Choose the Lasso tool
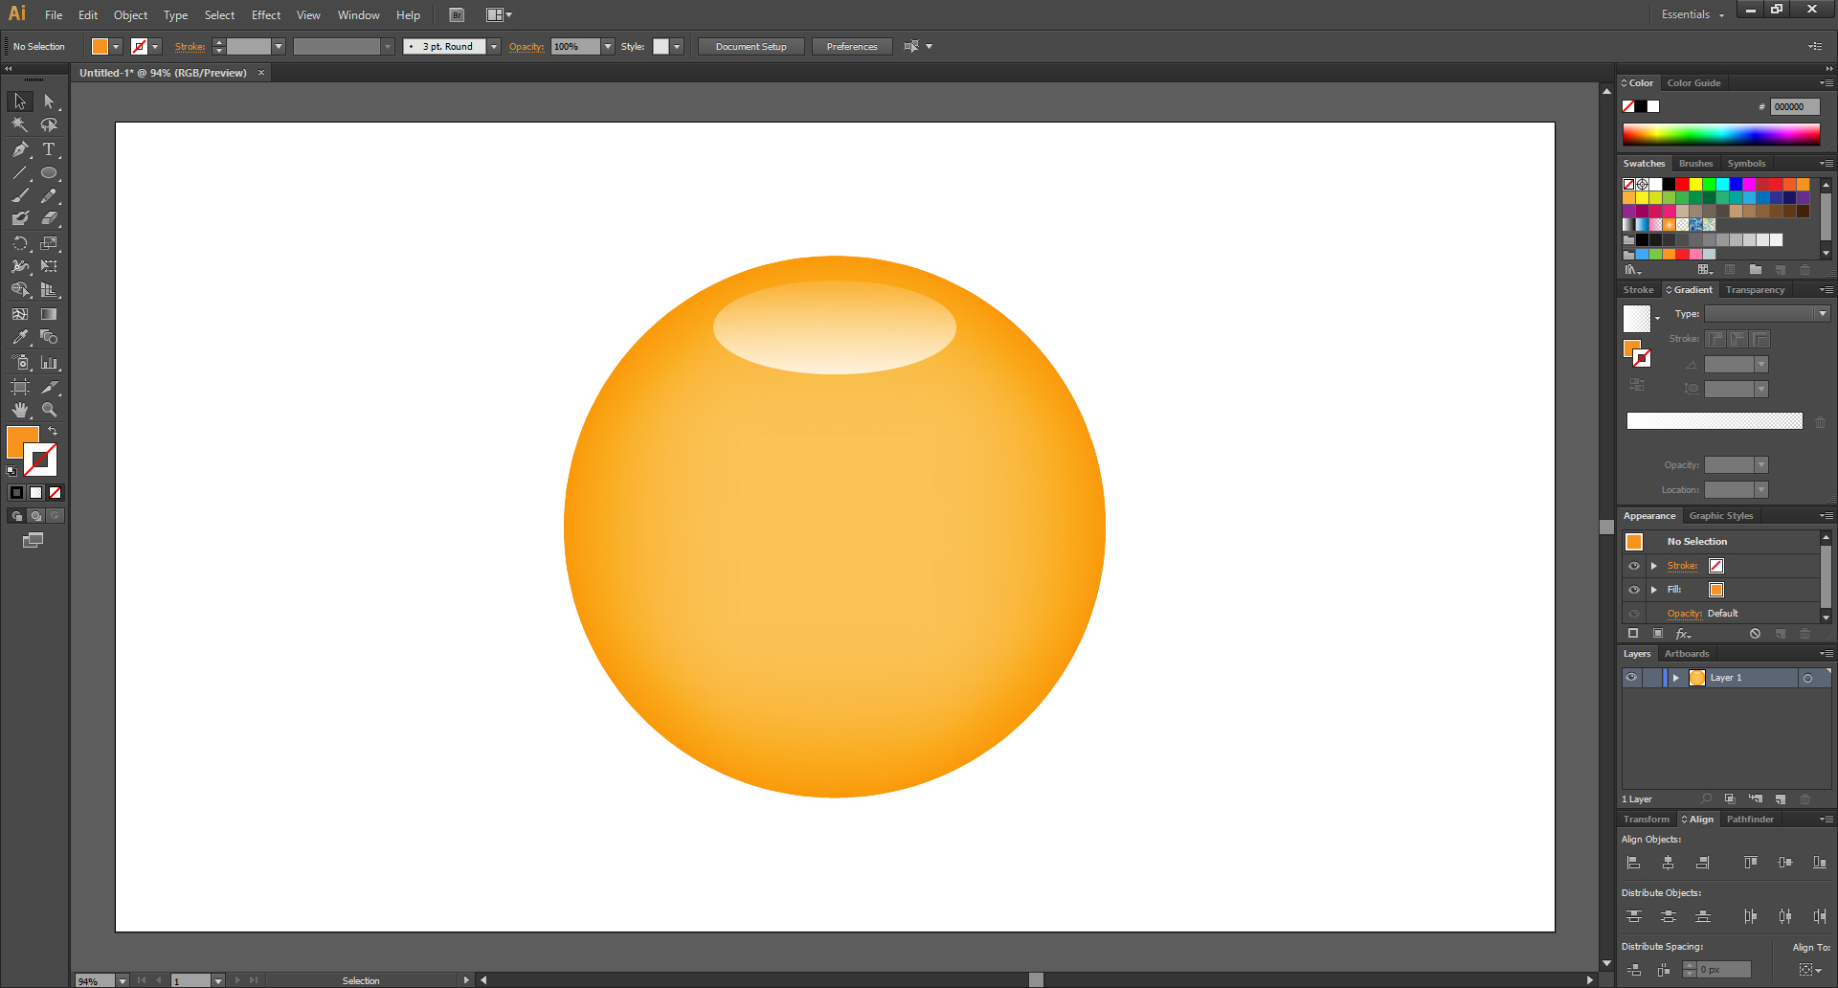Image resolution: width=1838 pixels, height=988 pixels. 49,124
